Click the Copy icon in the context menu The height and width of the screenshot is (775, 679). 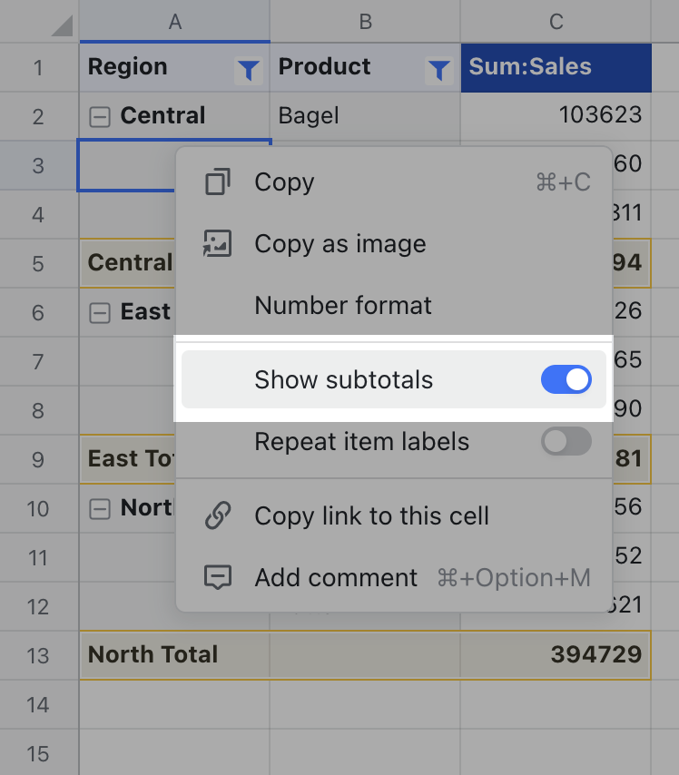[x=217, y=181]
